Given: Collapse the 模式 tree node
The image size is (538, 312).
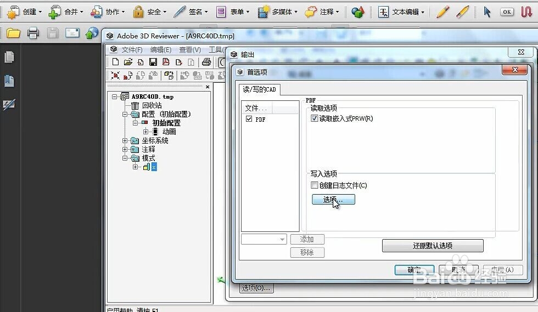Looking at the screenshot, I should click(x=125, y=158).
